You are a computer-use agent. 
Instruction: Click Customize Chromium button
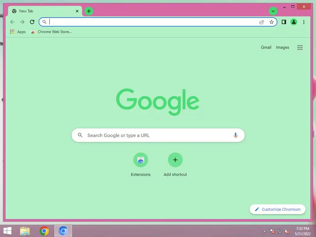pyautogui.click(x=277, y=210)
